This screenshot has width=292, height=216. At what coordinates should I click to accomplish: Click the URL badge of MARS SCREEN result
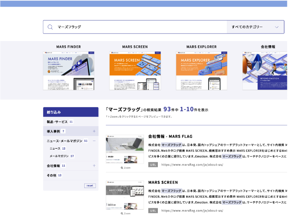153,210
